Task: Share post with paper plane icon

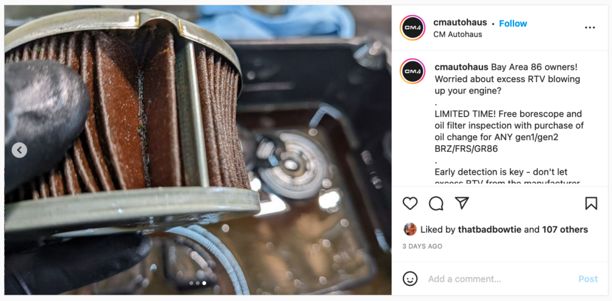Action: pyautogui.click(x=462, y=203)
